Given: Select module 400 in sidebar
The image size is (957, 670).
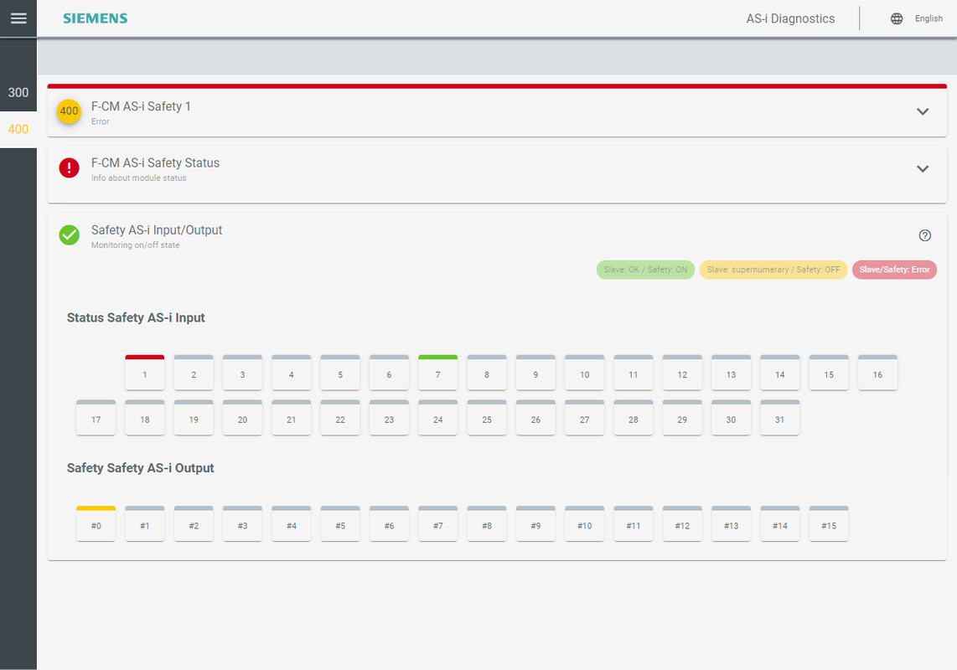Looking at the screenshot, I should pyautogui.click(x=18, y=129).
